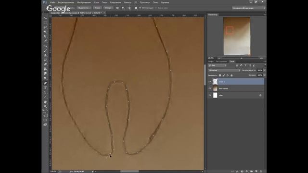Click the Выделение button in options bar
The height and width of the screenshot is (173, 308).
[x=84, y=8]
